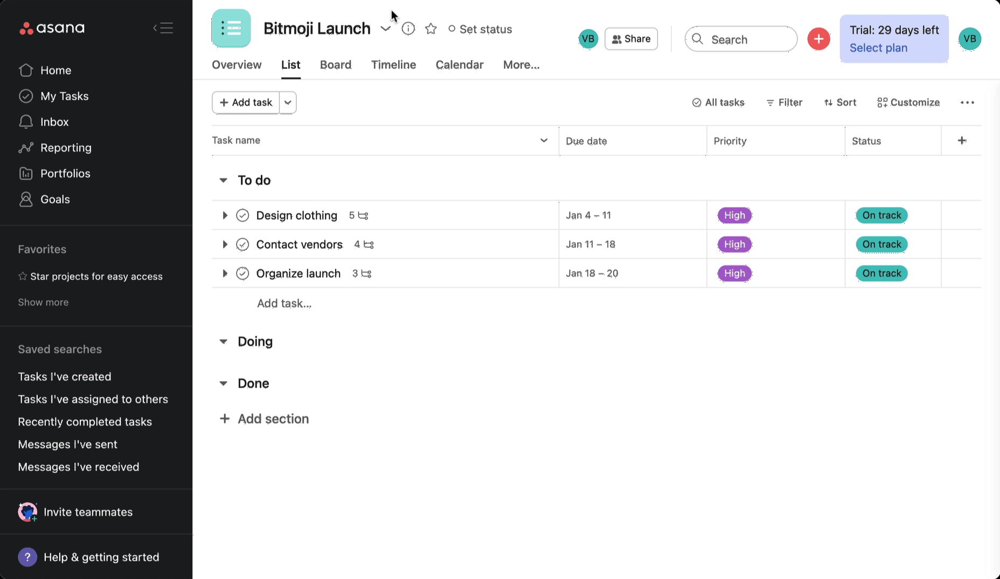Toggle the All tasks completion filter
The image size is (1000, 579).
[718, 102]
